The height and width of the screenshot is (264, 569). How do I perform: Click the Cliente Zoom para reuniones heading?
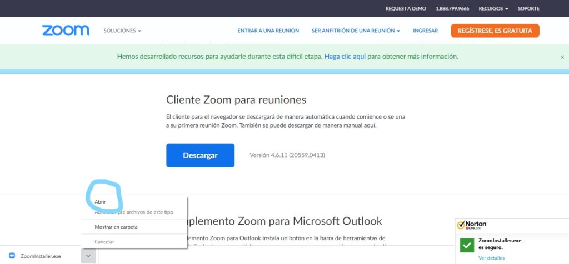pyautogui.click(x=236, y=100)
